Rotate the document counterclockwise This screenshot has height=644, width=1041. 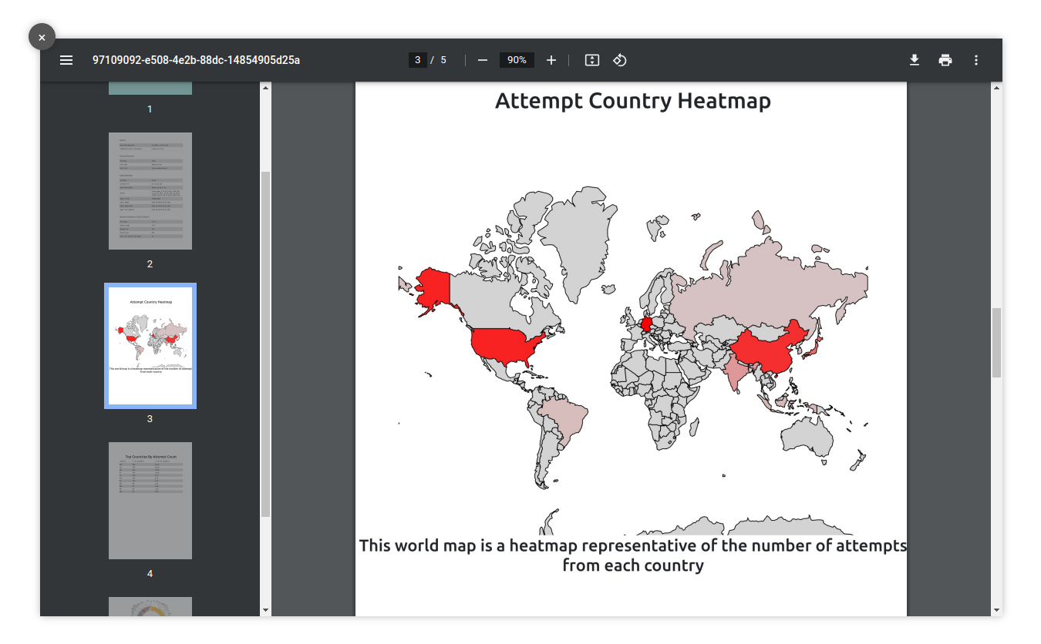(x=620, y=60)
